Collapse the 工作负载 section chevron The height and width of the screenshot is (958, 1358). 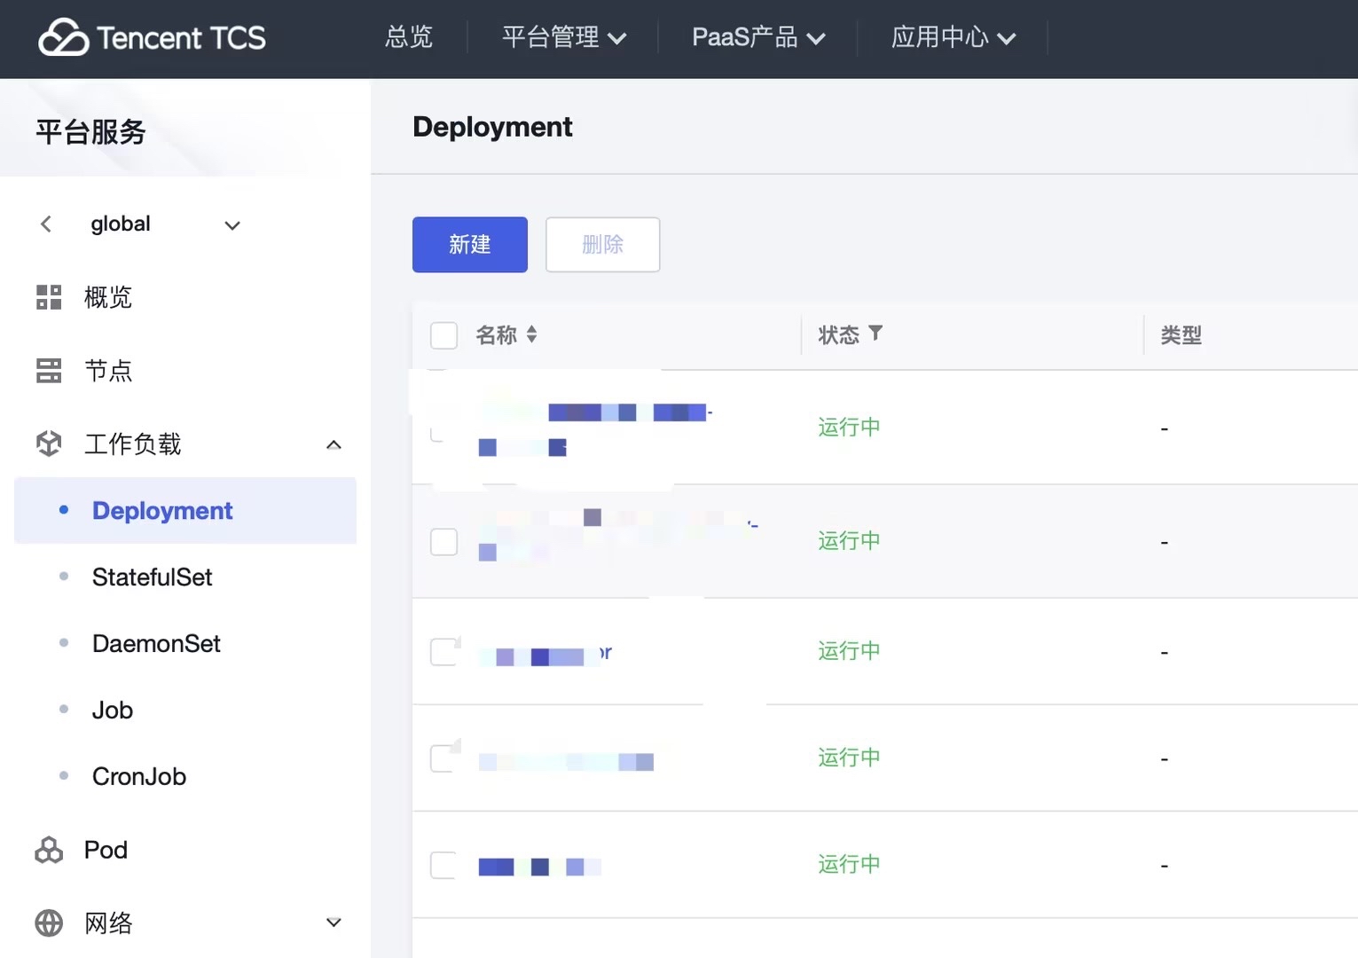(x=334, y=444)
